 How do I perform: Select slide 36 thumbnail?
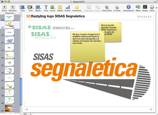tap(9, 70)
